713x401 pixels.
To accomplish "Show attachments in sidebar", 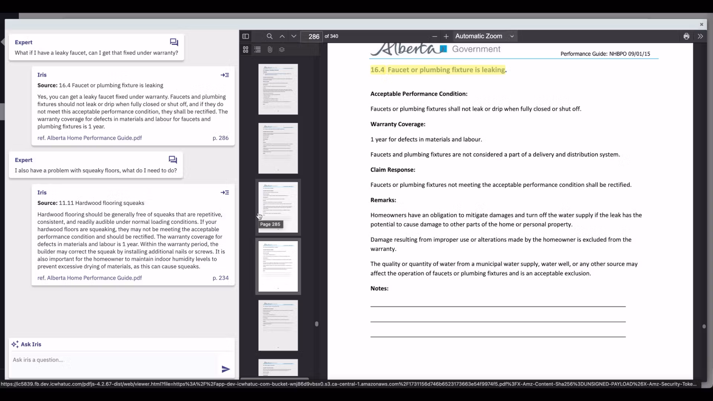I will [270, 49].
